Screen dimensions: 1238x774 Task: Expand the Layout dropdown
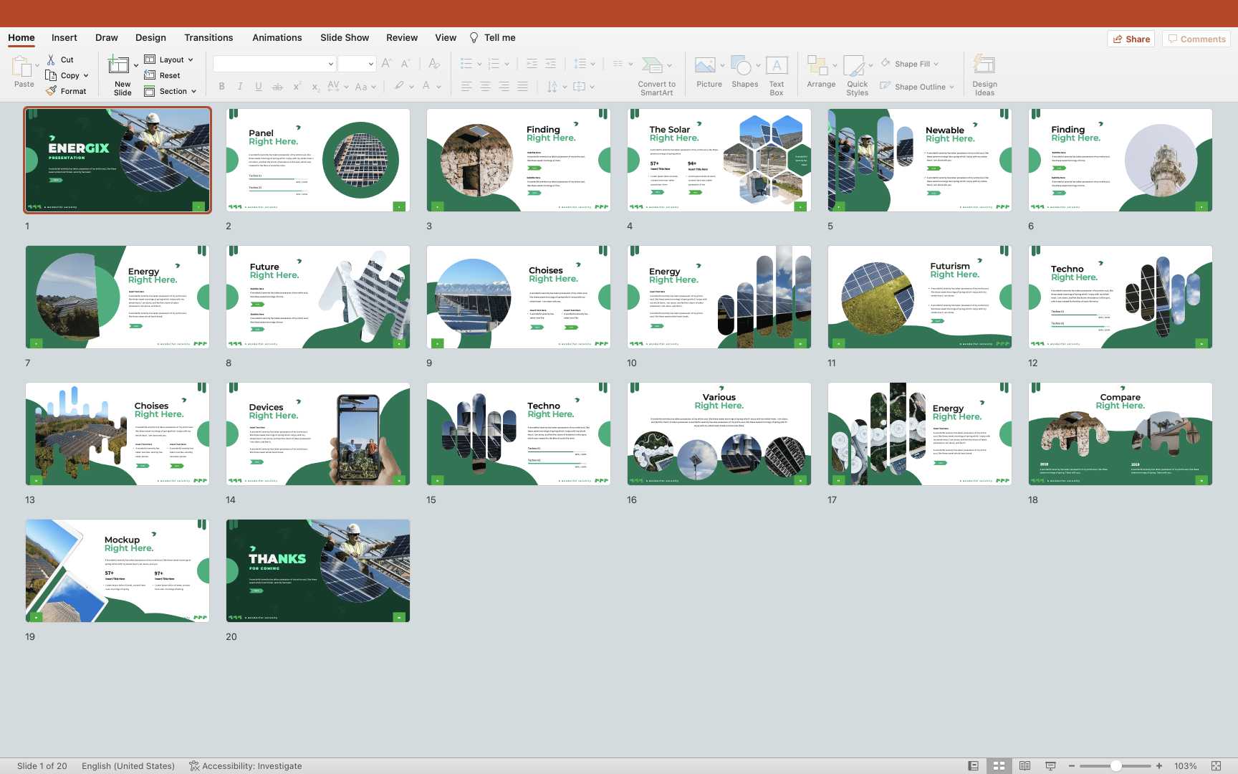pyautogui.click(x=176, y=59)
